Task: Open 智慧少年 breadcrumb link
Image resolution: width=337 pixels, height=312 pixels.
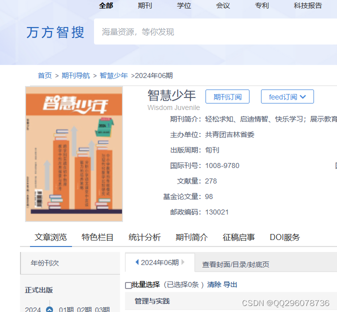Action: [x=113, y=75]
